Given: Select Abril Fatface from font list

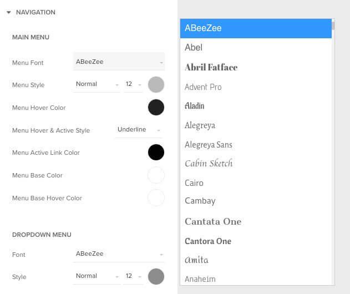Looking at the screenshot, I should pos(211,67).
